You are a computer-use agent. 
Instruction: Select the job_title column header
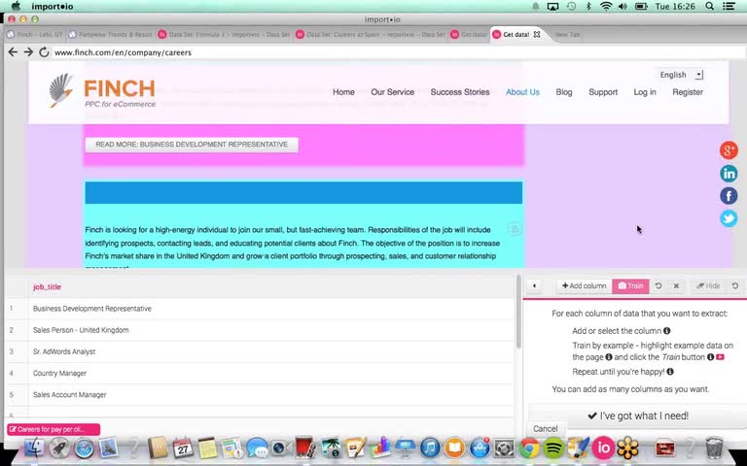coord(47,286)
